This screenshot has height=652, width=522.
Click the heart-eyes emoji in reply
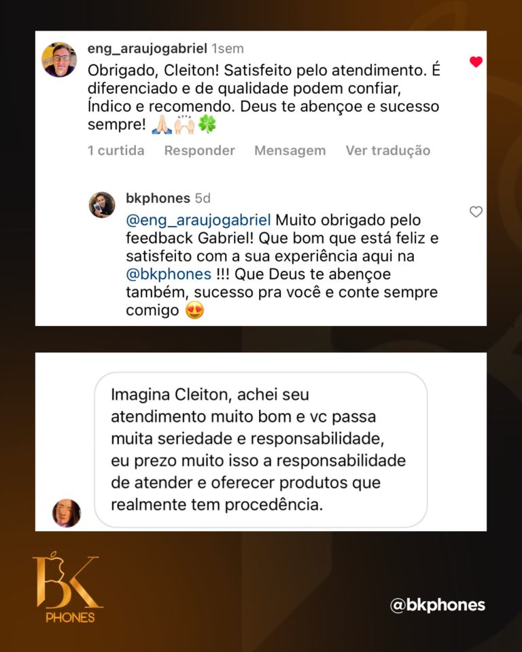click(x=194, y=310)
